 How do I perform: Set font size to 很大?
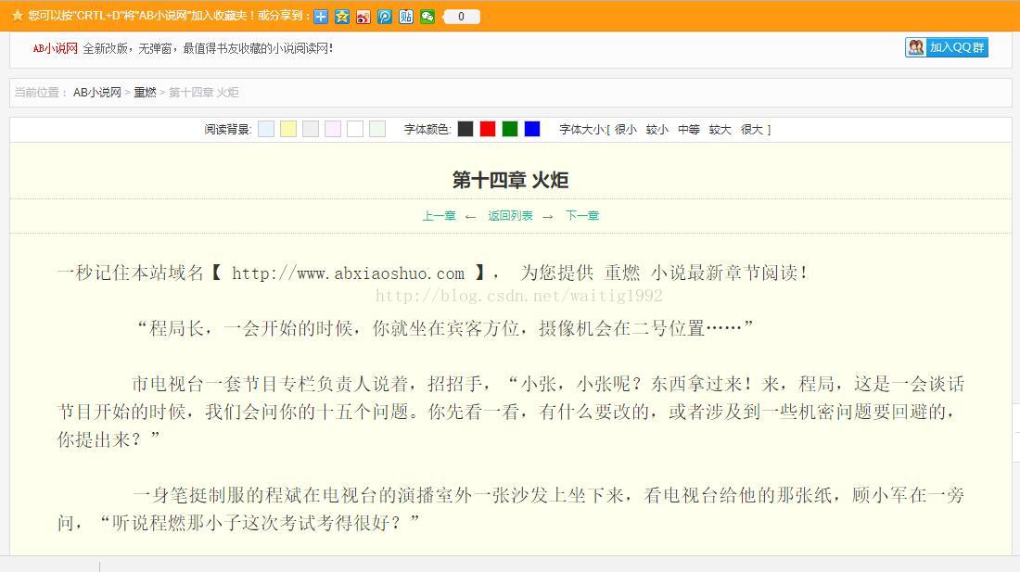coord(752,130)
